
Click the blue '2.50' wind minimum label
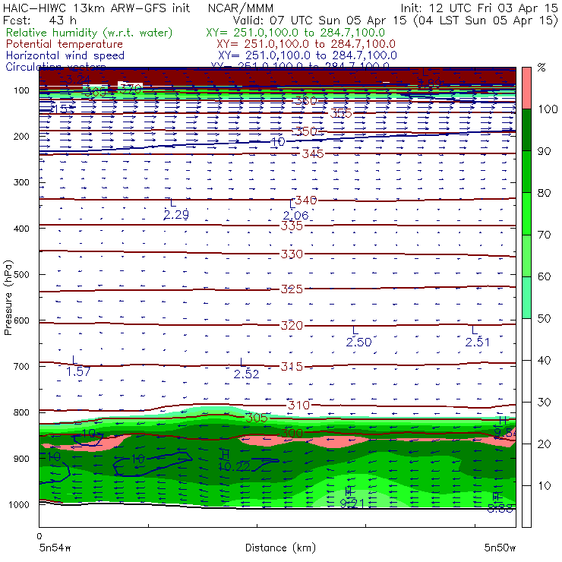pyautogui.click(x=358, y=343)
